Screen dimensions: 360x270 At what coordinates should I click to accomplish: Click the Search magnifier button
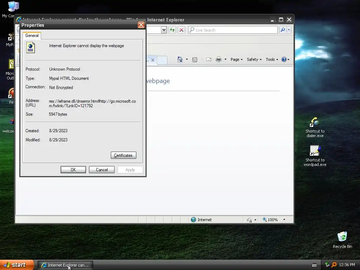click(x=283, y=30)
